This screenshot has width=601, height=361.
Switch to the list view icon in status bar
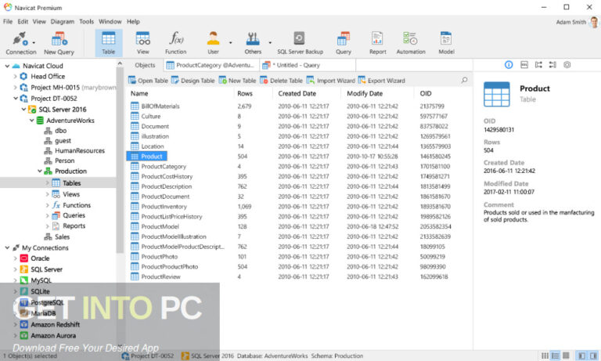coord(555,356)
